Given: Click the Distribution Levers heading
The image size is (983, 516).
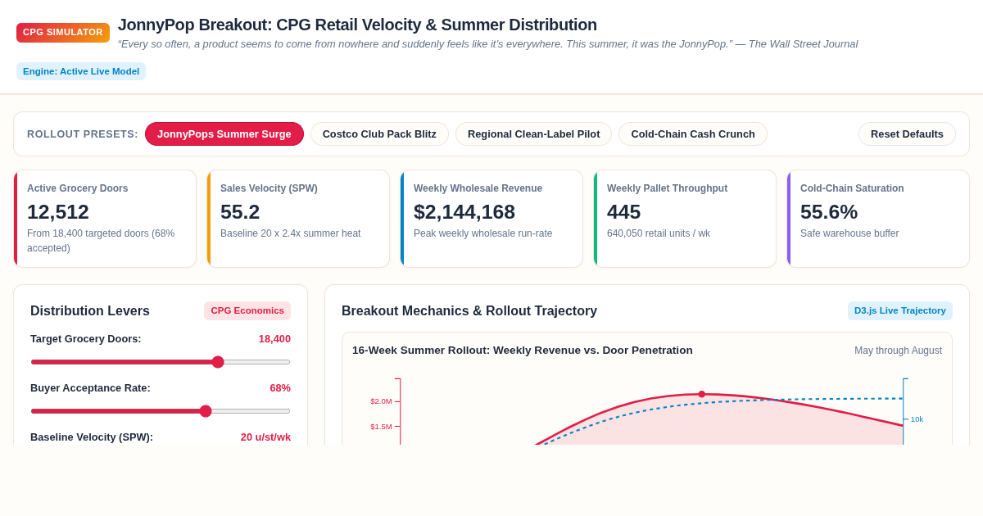Looking at the screenshot, I should click(x=90, y=311).
